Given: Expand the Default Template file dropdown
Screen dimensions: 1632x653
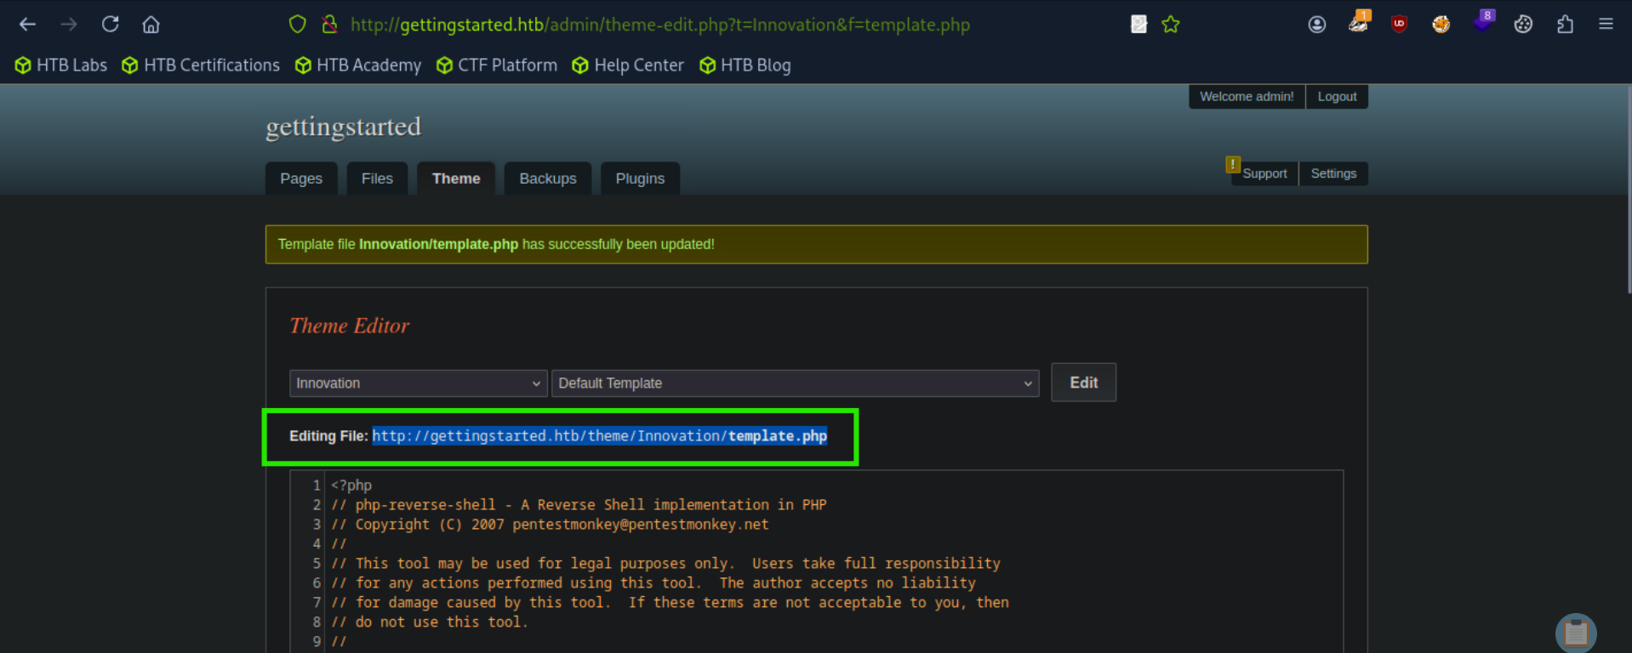Looking at the screenshot, I should pyautogui.click(x=796, y=383).
